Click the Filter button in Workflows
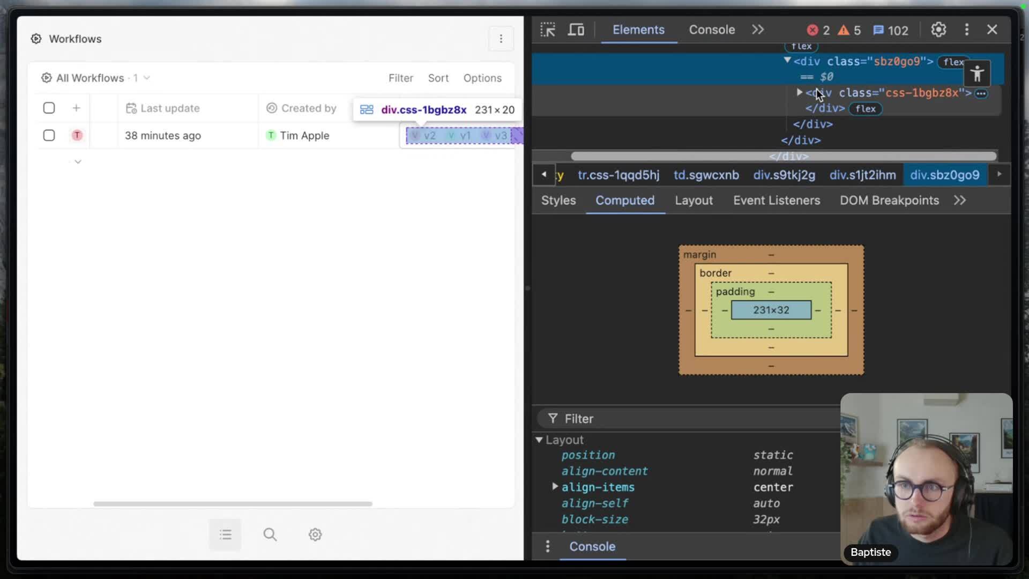Screen dimensions: 1029x579 (x=400, y=78)
